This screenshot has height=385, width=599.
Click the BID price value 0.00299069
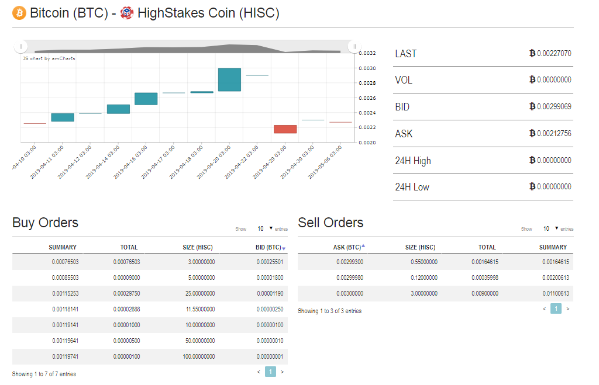[554, 106]
